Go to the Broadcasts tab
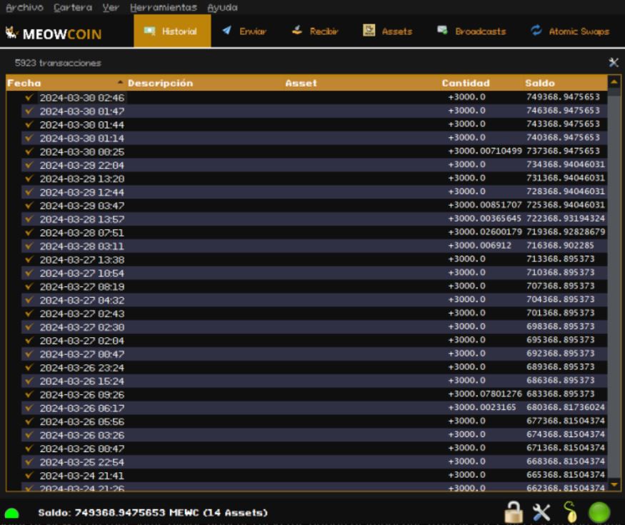This screenshot has width=625, height=525. pyautogui.click(x=471, y=31)
